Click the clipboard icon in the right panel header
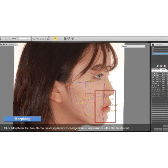 tap(153, 44)
